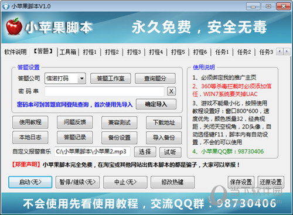The width and height of the screenshot is (293, 215).
Task: Click the 暂停/继续<无> button
Action: pyautogui.click(x=77, y=182)
